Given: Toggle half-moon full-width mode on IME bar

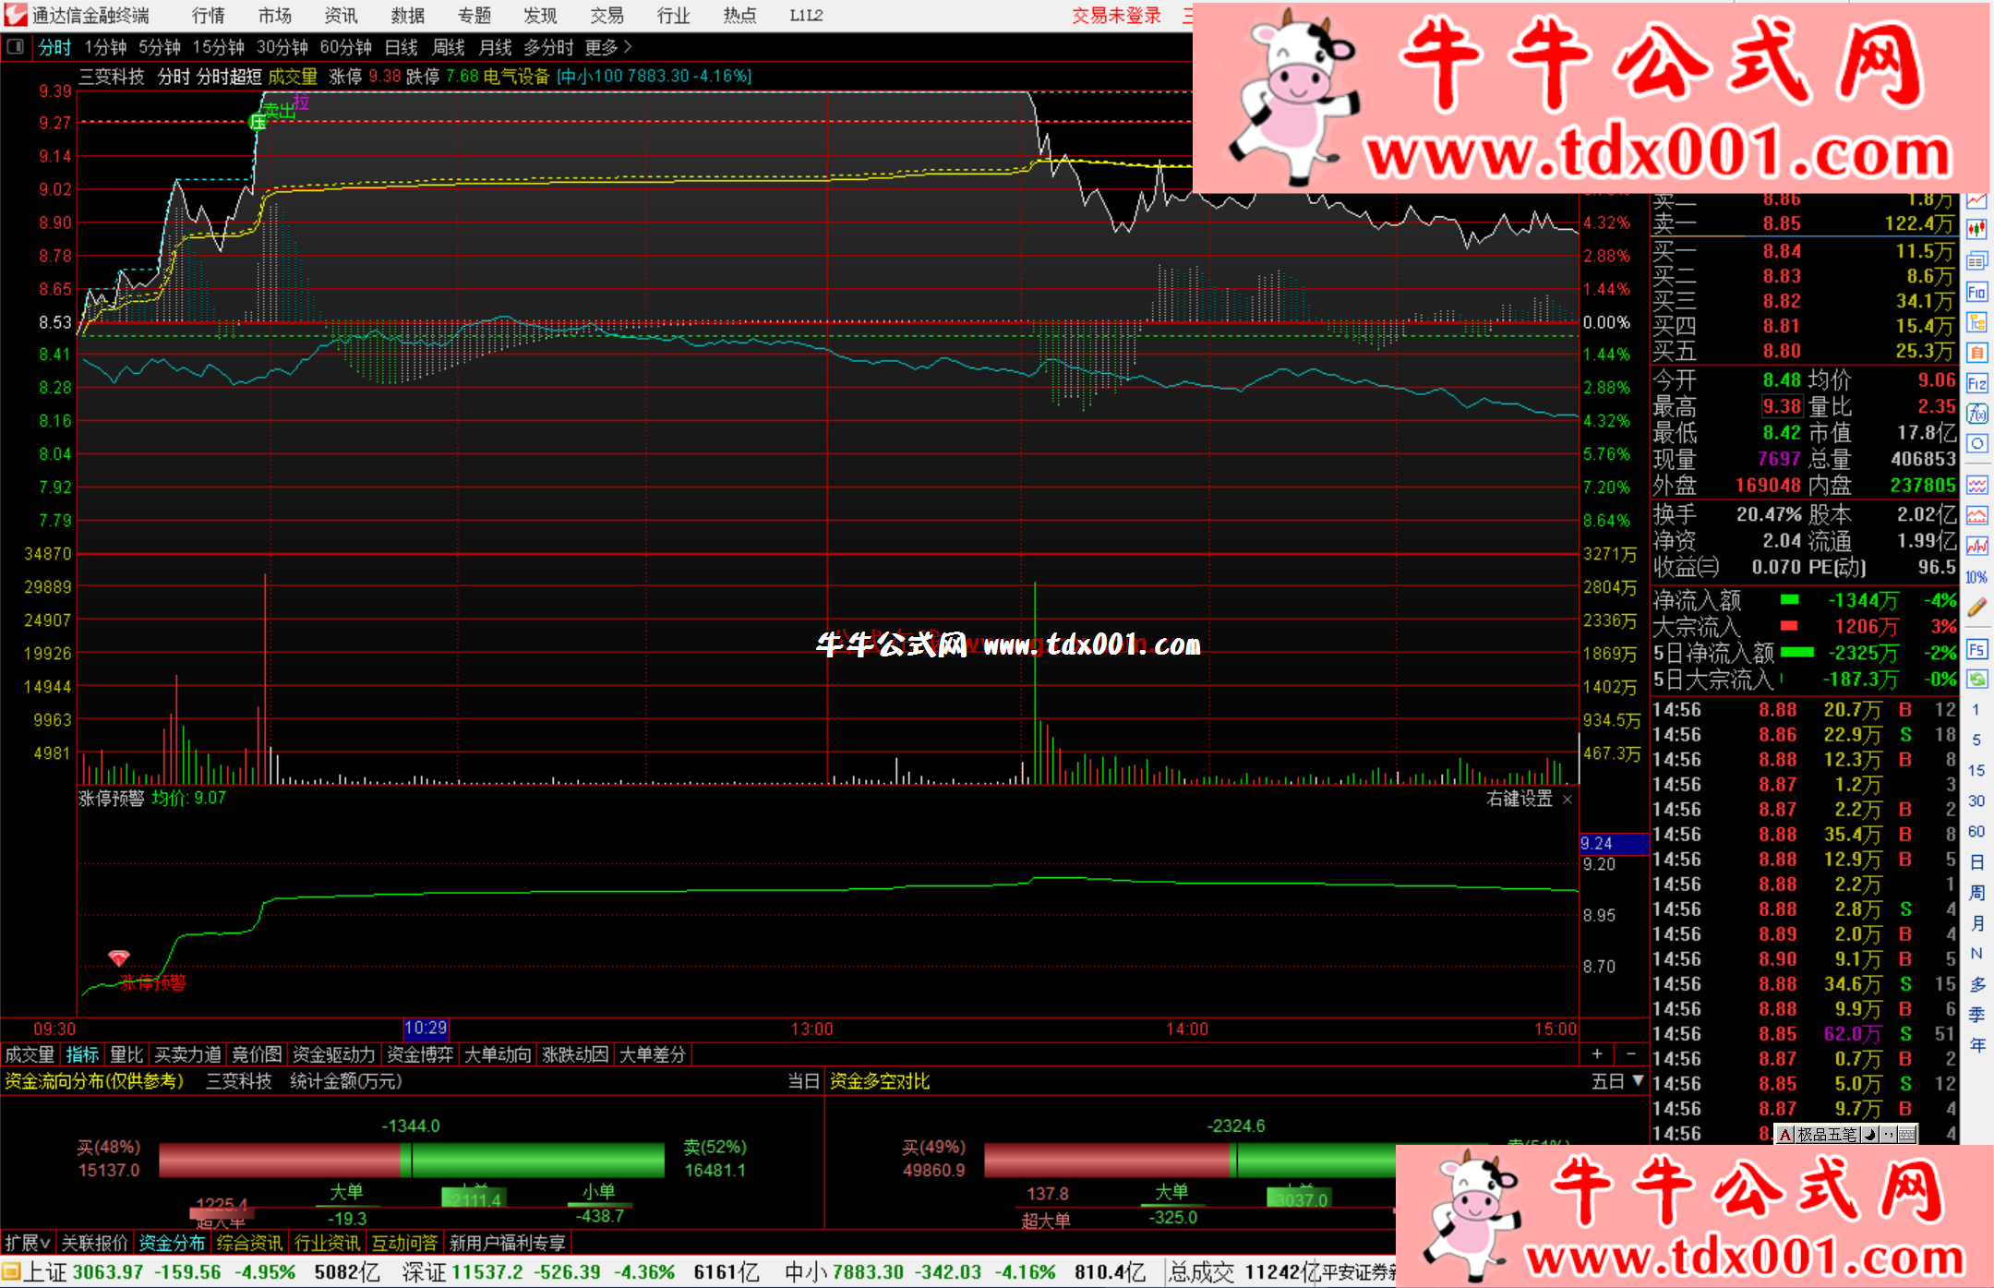Looking at the screenshot, I should (x=1869, y=1134).
